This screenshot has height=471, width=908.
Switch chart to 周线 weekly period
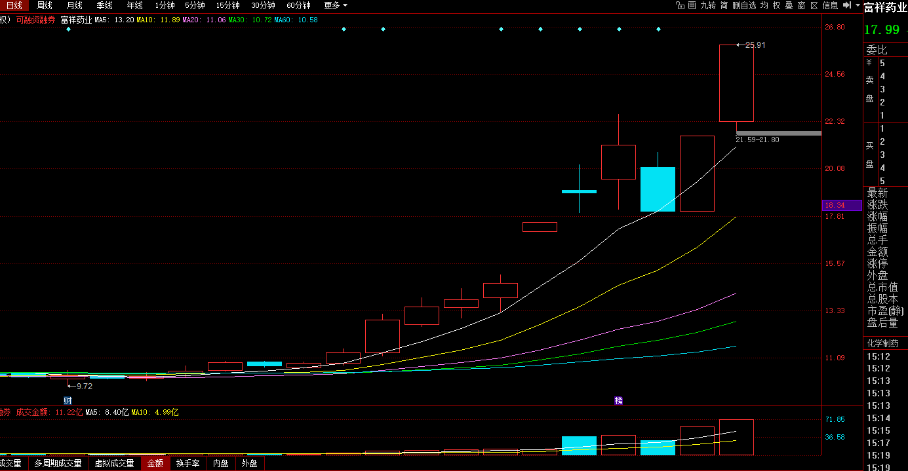pos(45,5)
